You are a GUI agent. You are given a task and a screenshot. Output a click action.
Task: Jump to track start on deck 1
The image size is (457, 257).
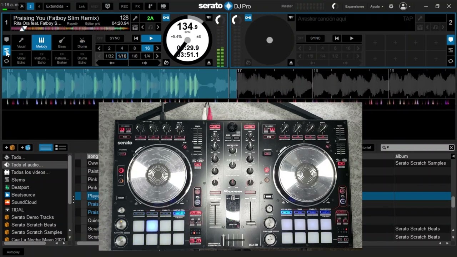pyautogui.click(x=136, y=38)
